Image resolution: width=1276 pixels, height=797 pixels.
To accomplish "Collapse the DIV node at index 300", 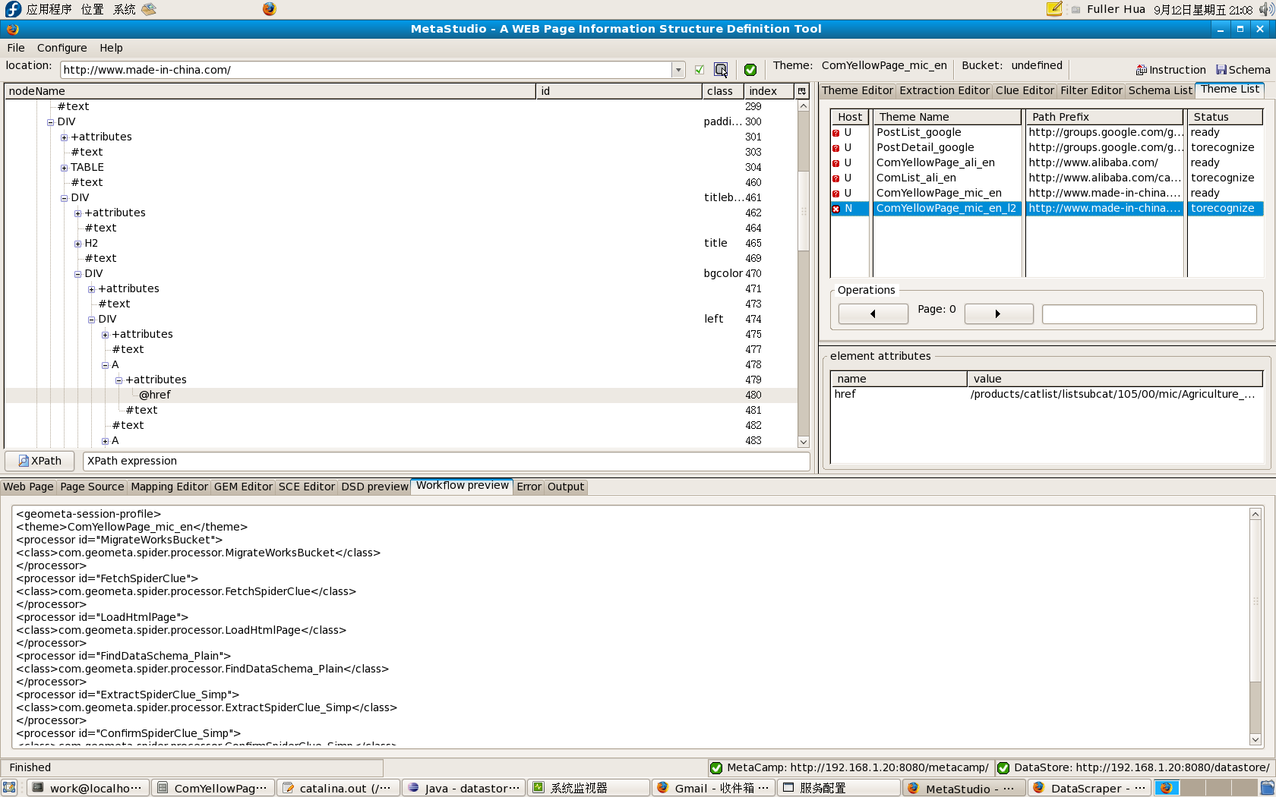I will tap(51, 122).
